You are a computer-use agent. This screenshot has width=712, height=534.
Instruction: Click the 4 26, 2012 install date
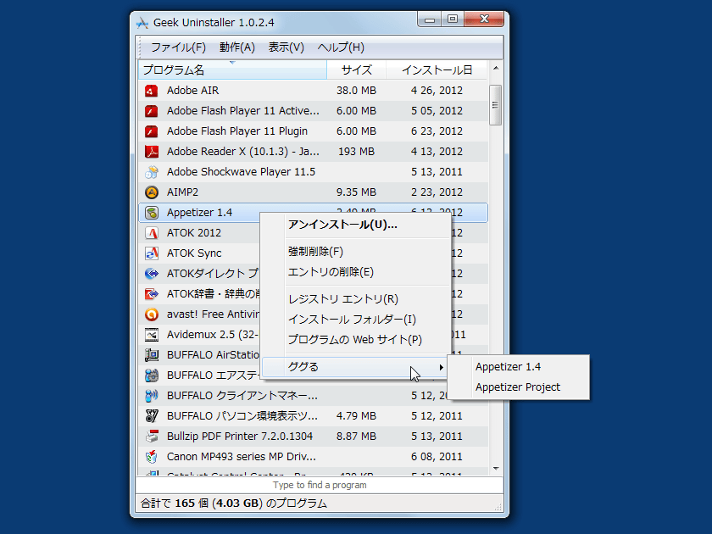point(437,91)
